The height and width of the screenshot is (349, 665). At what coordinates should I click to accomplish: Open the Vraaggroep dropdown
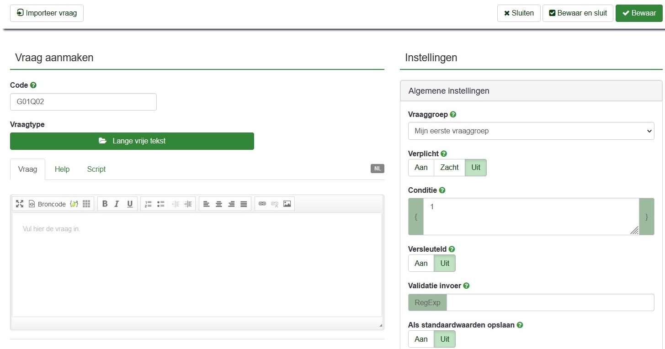[x=531, y=131]
